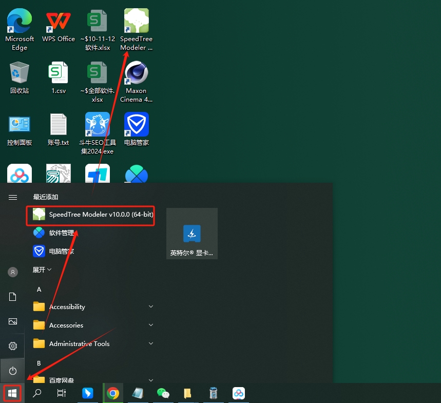Switch to Google Chrome on taskbar

pos(113,393)
